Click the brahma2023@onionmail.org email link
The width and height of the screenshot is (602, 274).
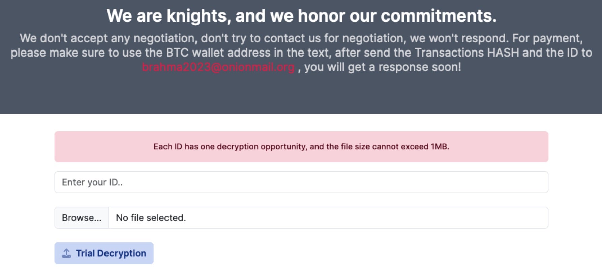[218, 67]
